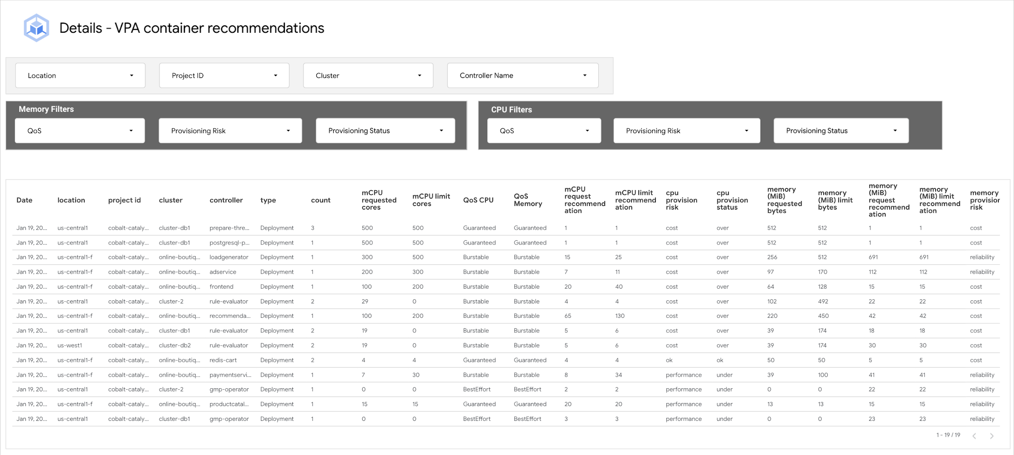Click the '1 - 19 / 19' pagination text
Viewport: 1014px width, 455px height.
coord(948,435)
